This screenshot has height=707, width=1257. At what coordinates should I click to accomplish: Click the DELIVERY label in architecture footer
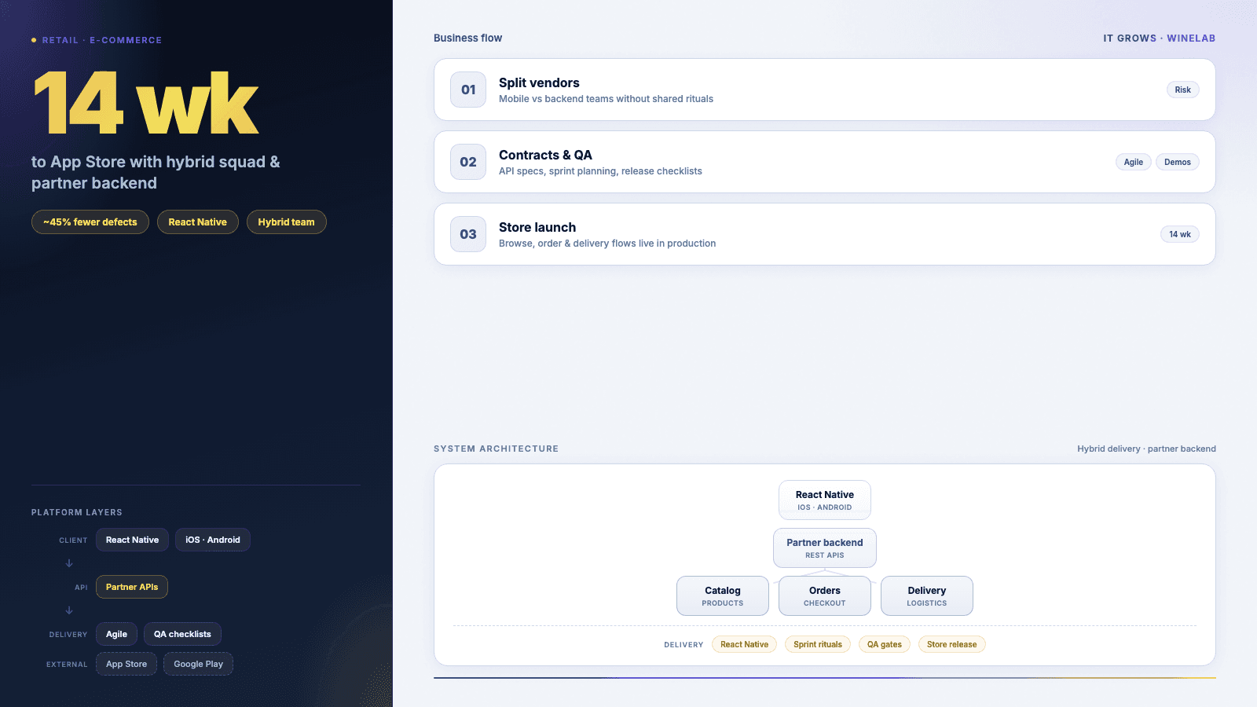coord(683,645)
